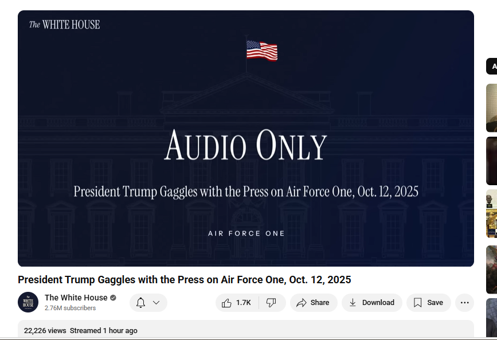497x340 pixels.
Task: Click the 22,226 views text
Action: [45, 330]
